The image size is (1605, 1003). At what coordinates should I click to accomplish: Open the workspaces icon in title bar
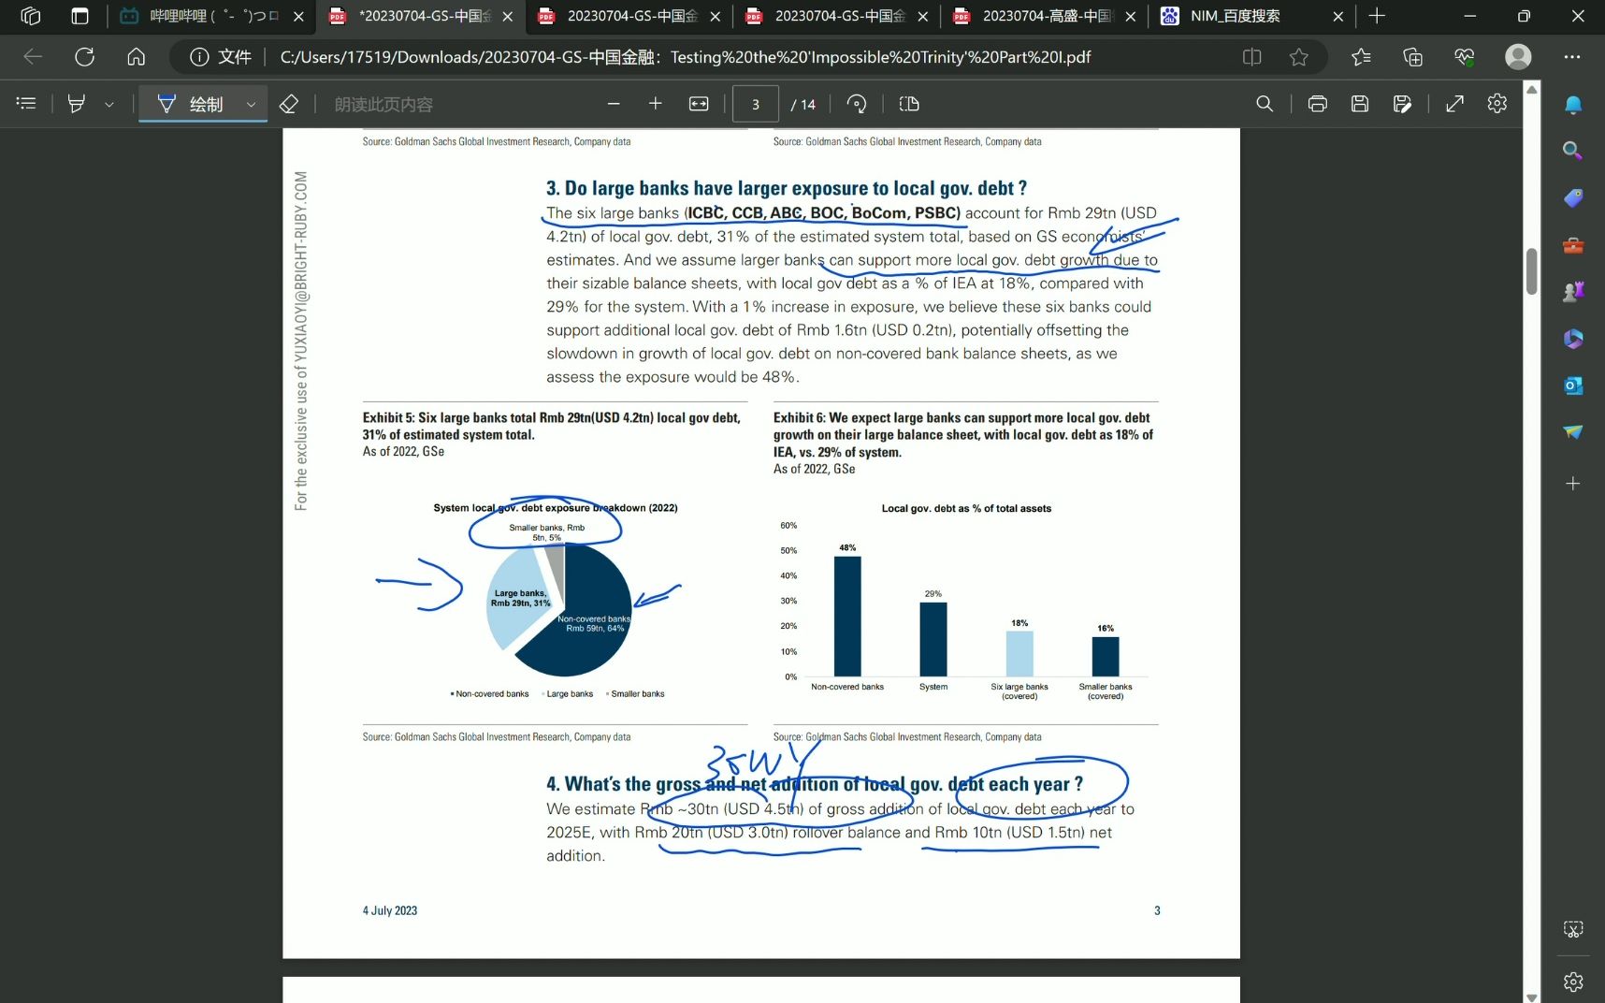click(x=31, y=16)
